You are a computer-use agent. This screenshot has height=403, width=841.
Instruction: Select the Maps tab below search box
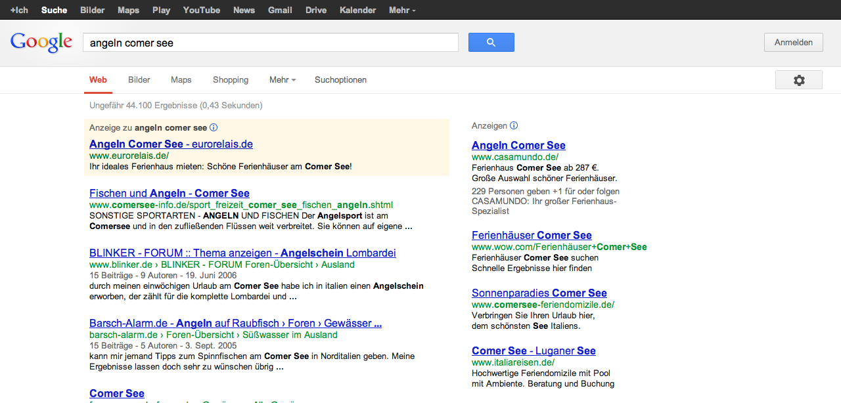pyautogui.click(x=181, y=80)
